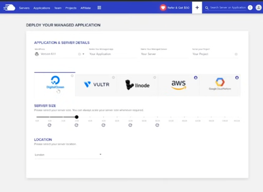
Task: Open the London location dropdown
Action: click(68, 155)
